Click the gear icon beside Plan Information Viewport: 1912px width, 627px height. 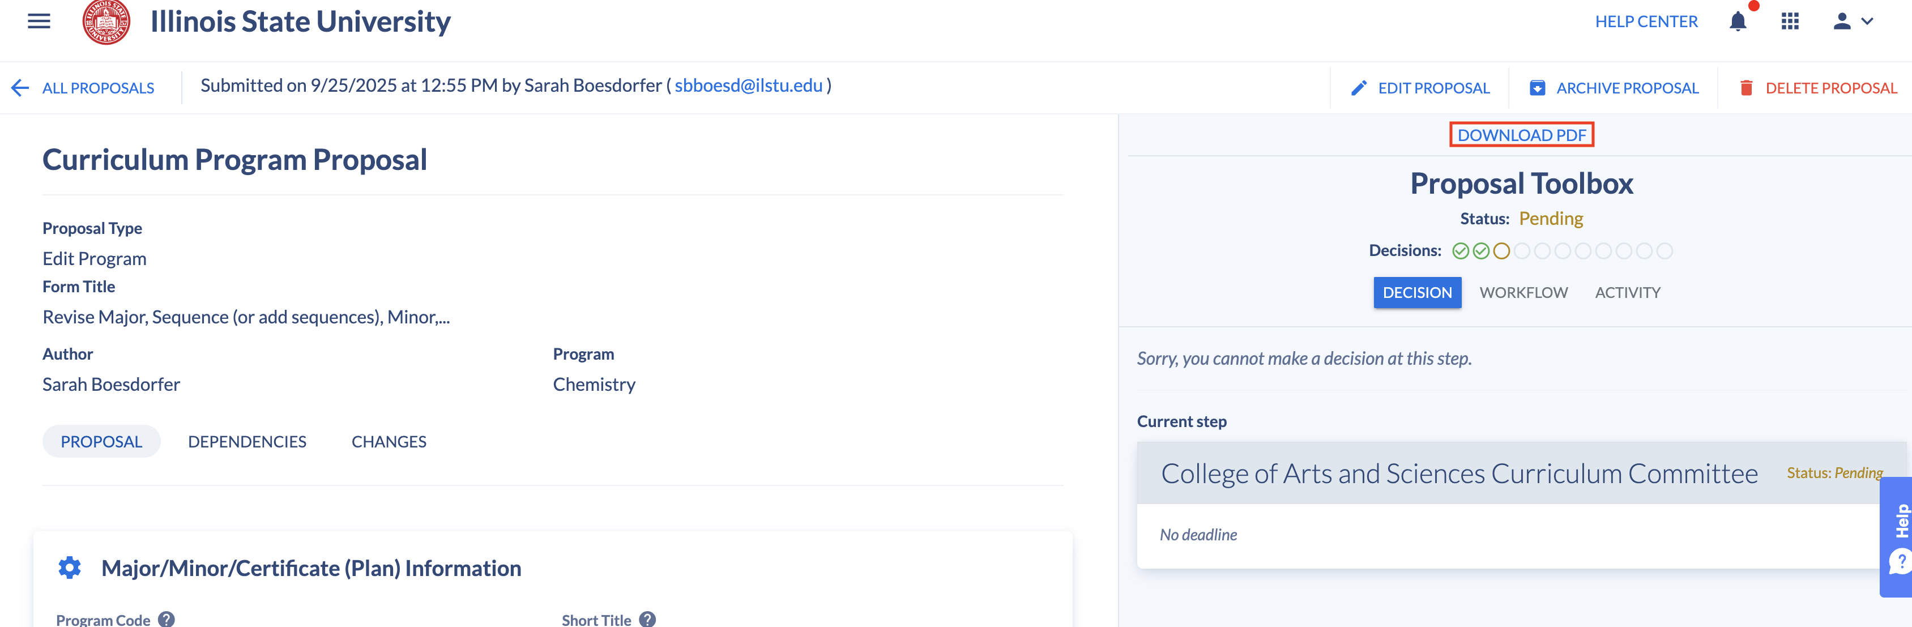(x=70, y=568)
